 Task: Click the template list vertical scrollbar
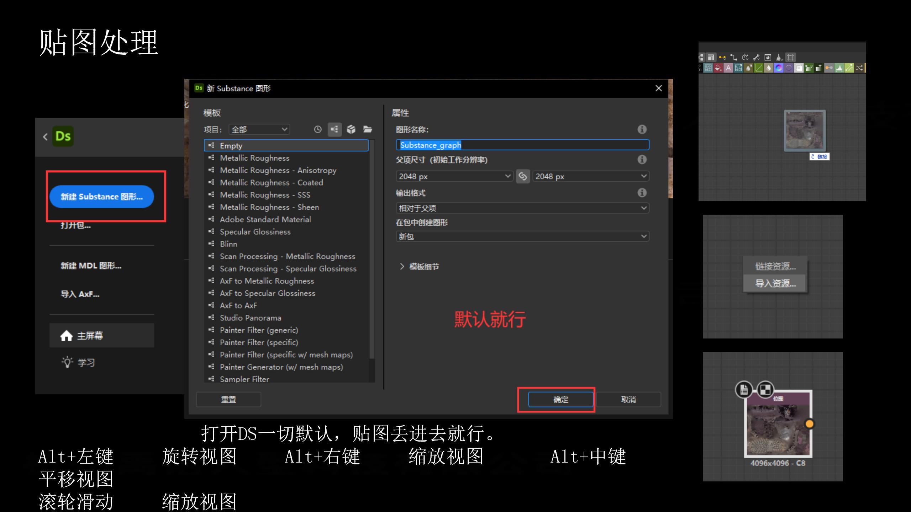click(372, 249)
